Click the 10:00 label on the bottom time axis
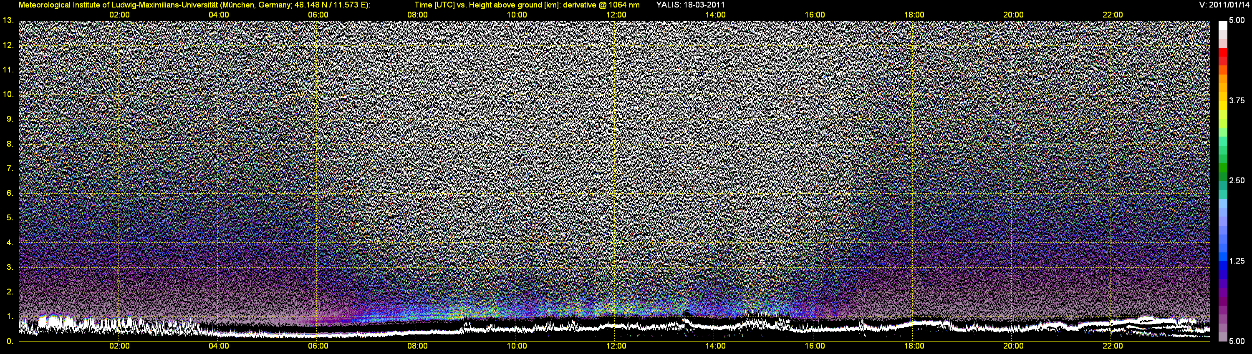1252x354 pixels. 517,346
